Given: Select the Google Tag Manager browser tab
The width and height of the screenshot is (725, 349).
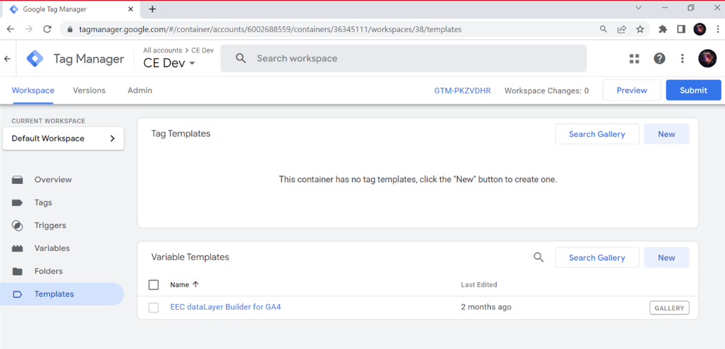Looking at the screenshot, I should coord(70,9).
